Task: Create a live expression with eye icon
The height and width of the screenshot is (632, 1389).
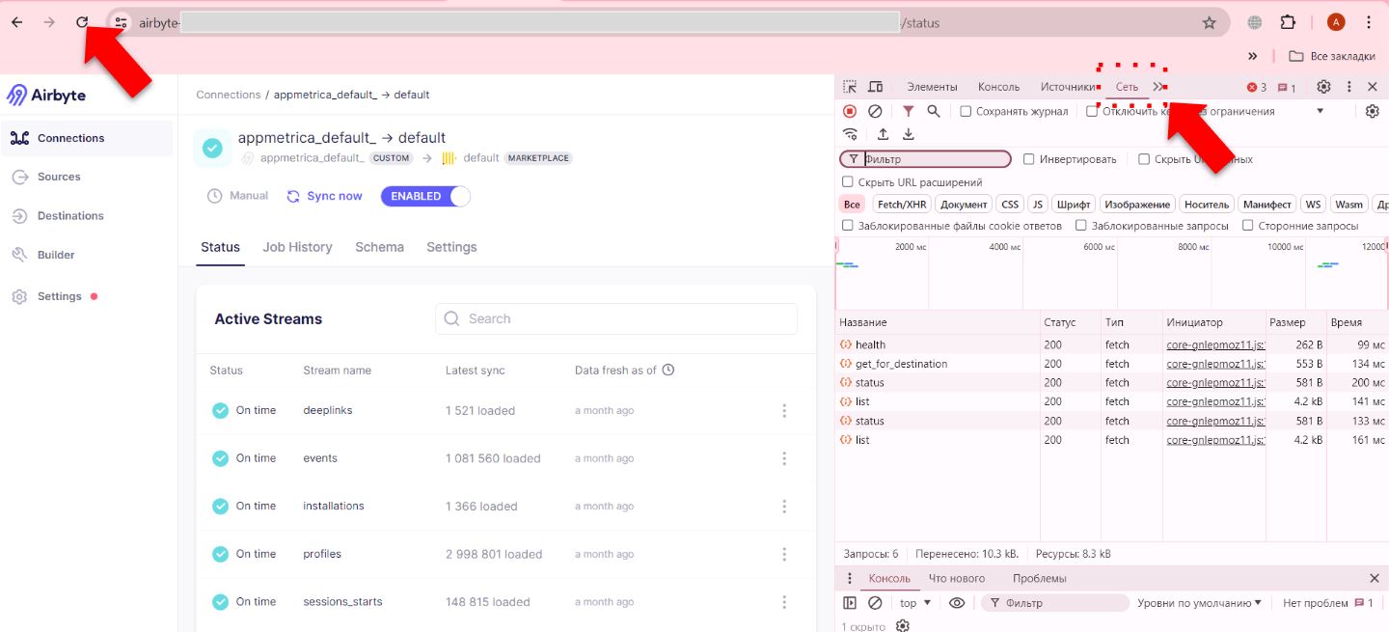Action: (x=957, y=603)
